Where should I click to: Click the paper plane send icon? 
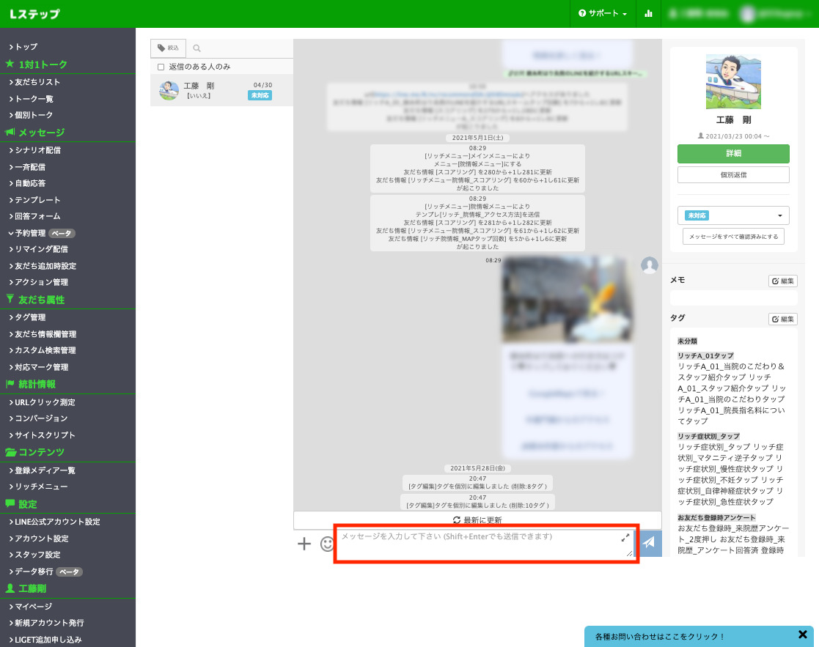point(649,543)
